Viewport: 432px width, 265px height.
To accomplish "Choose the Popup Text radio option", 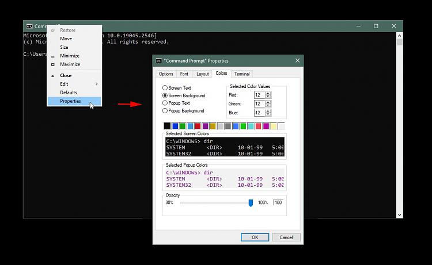I will point(165,103).
